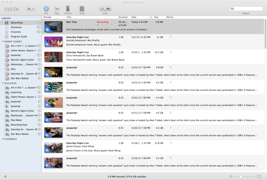Click the add playlist plus button
This screenshot has width=267, height=180.
coord(5,176)
